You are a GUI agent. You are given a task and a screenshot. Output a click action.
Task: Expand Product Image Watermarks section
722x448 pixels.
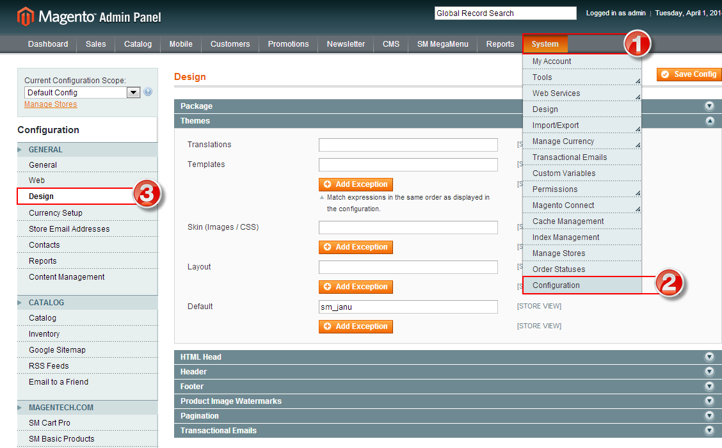pyautogui.click(x=710, y=401)
